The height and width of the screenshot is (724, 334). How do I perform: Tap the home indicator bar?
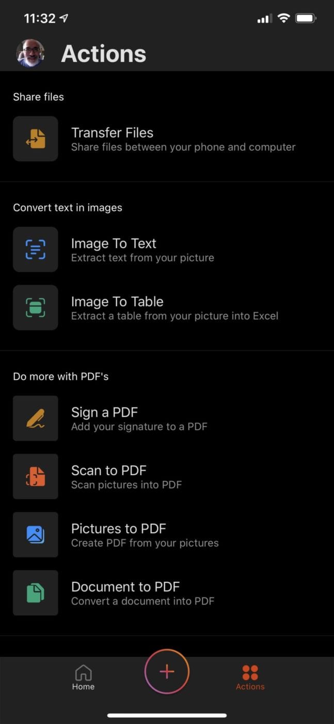click(167, 715)
